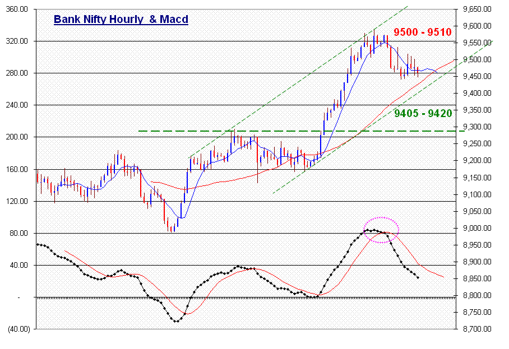This screenshot has height=349, width=509.
Task: Click the dashed green horizontal support line
Action: (x=301, y=131)
